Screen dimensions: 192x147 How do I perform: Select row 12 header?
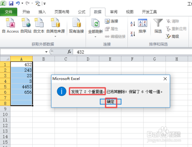(x=5, y=126)
